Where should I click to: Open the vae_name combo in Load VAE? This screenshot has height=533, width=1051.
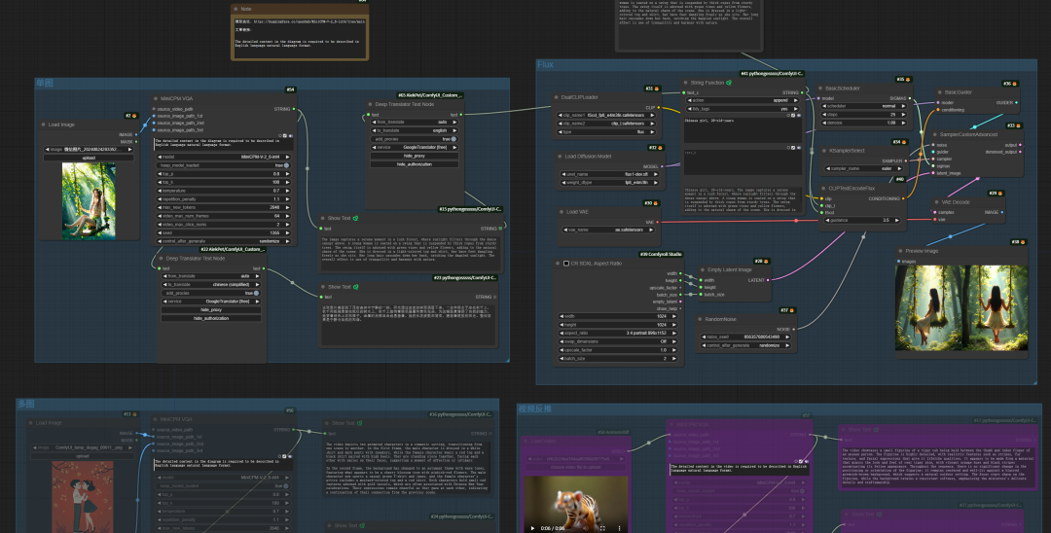click(609, 230)
